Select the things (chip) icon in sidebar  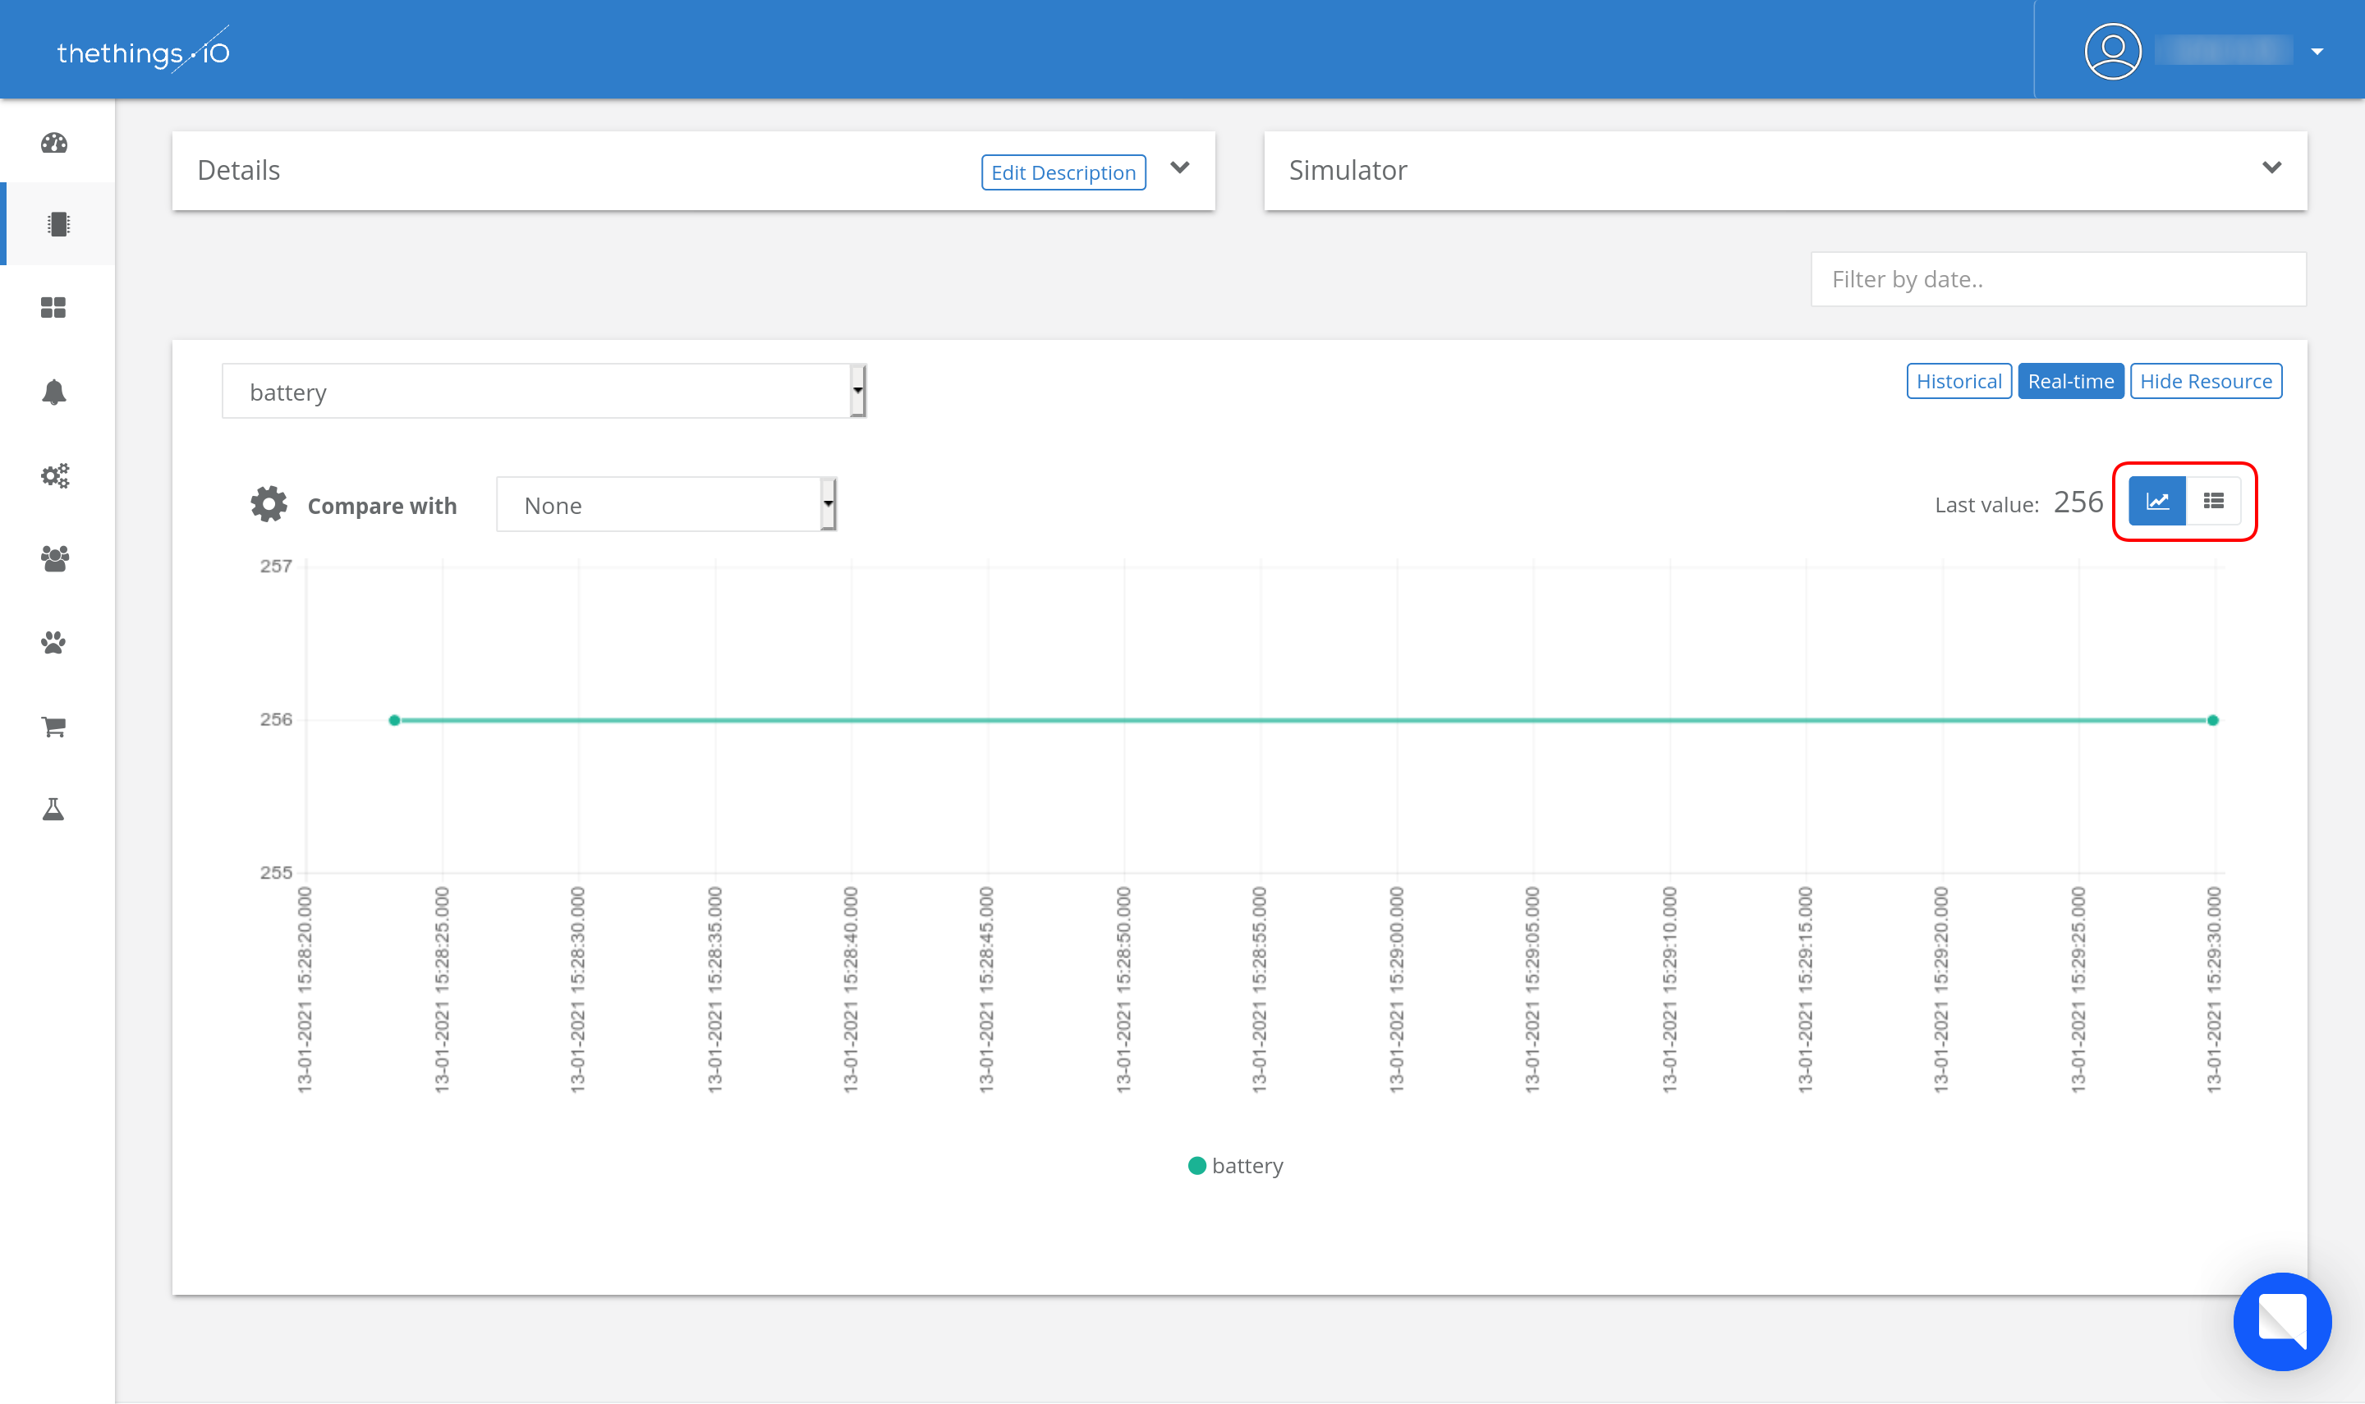[54, 224]
